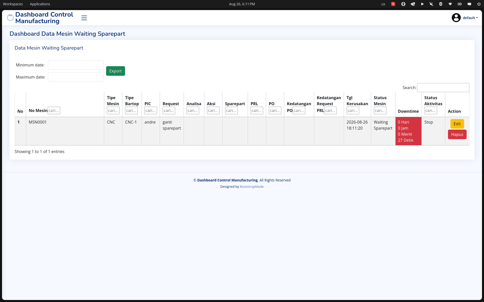Focus the Minimum date field
The image size is (484, 302).
click(76, 65)
